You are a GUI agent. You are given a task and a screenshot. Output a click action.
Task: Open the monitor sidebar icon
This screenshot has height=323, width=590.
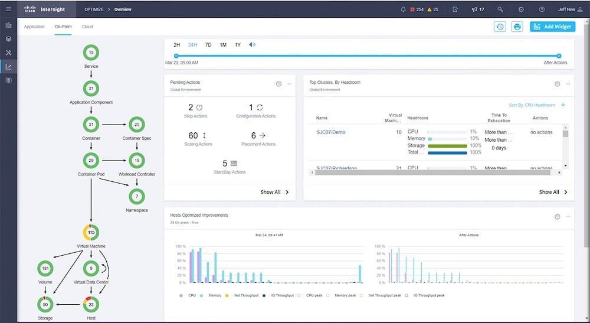click(x=8, y=80)
